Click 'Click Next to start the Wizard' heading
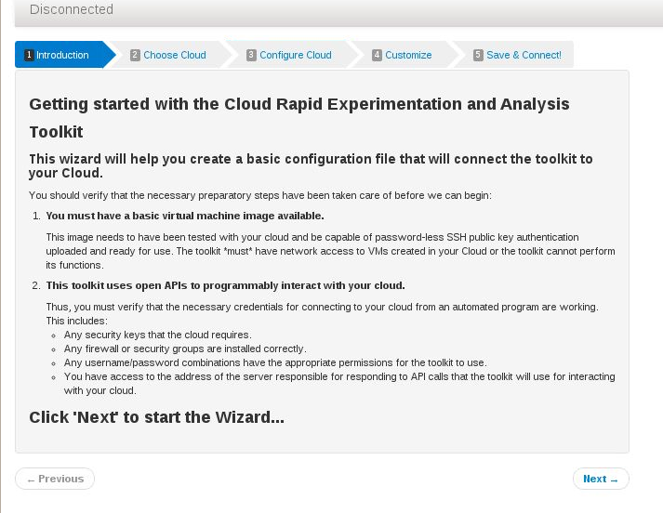 (156, 417)
